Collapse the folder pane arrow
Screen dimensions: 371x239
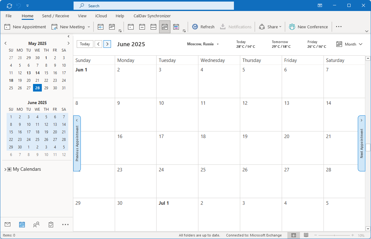tap(68, 36)
